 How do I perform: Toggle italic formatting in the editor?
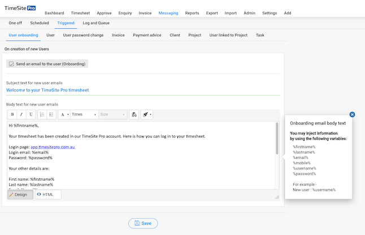click(x=21, y=115)
